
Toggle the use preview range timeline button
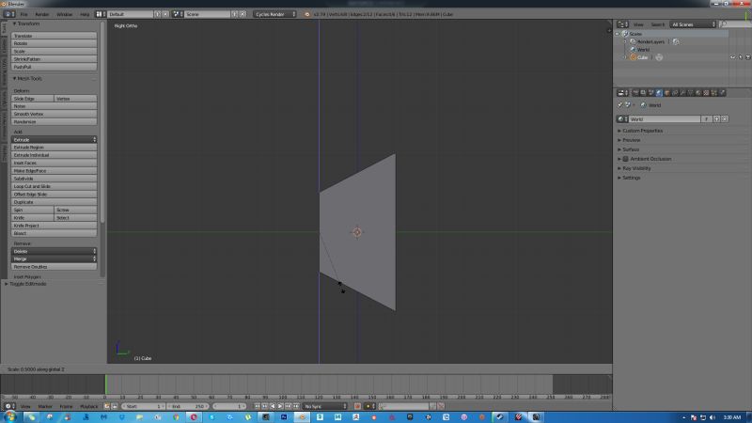106,406
